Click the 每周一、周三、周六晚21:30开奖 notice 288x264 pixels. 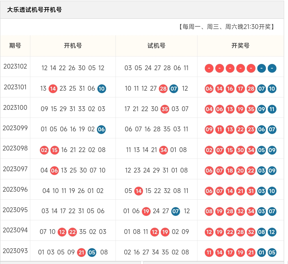click(227, 27)
